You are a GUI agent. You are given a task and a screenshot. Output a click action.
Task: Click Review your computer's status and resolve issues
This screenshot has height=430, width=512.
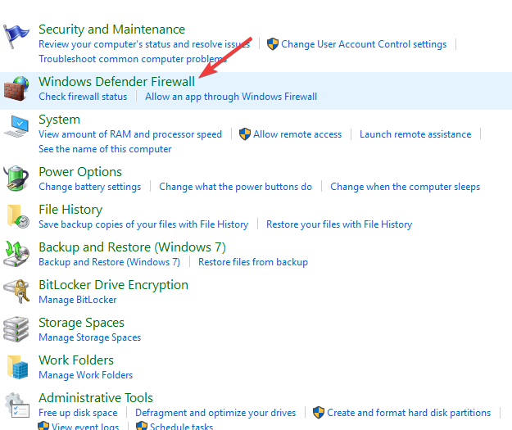[144, 44]
